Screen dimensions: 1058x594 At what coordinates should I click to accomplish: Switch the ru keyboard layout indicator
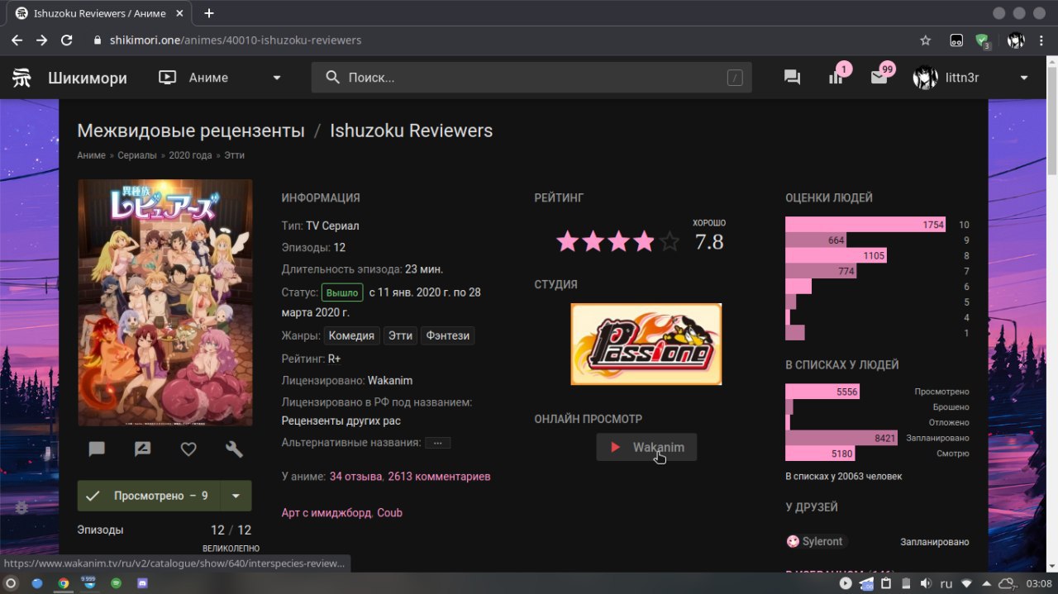coord(946,583)
